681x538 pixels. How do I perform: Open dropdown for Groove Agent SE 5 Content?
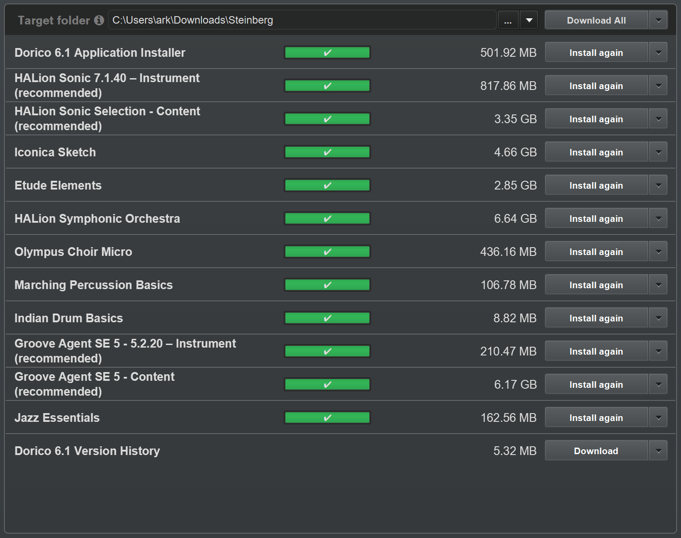pyautogui.click(x=658, y=384)
